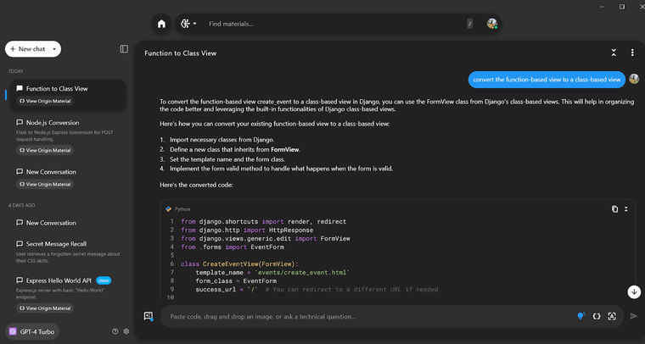Click the Python language icon on code block
645x344 pixels.
168,209
